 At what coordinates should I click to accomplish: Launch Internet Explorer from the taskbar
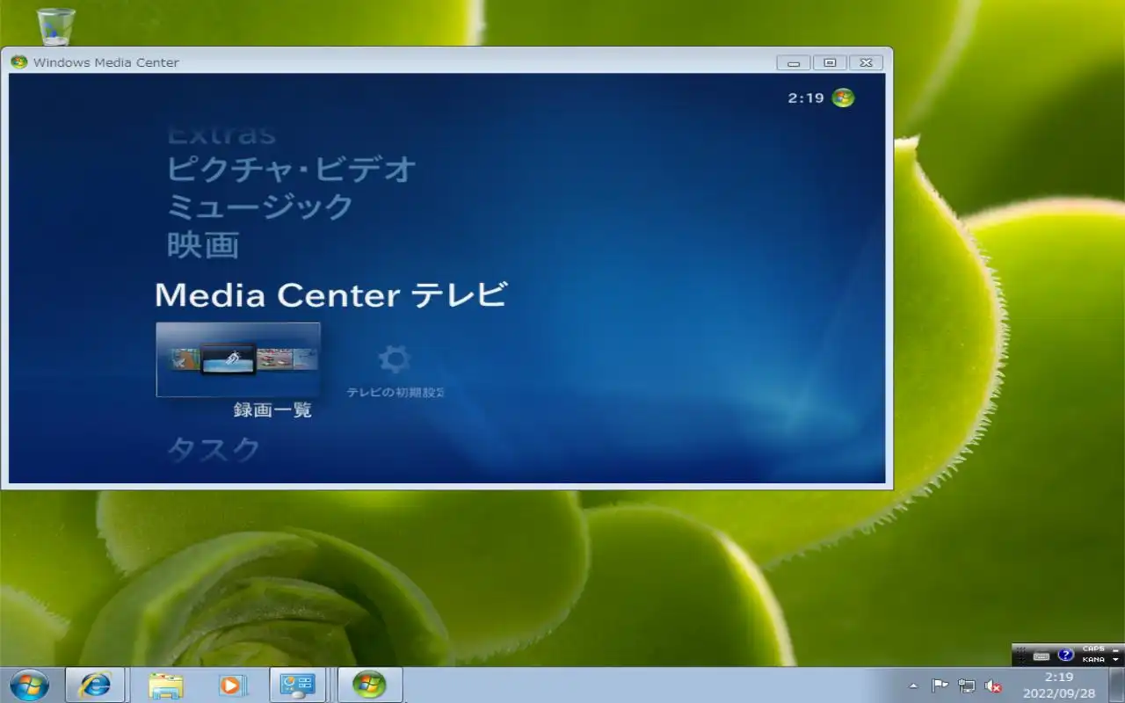[x=95, y=685]
